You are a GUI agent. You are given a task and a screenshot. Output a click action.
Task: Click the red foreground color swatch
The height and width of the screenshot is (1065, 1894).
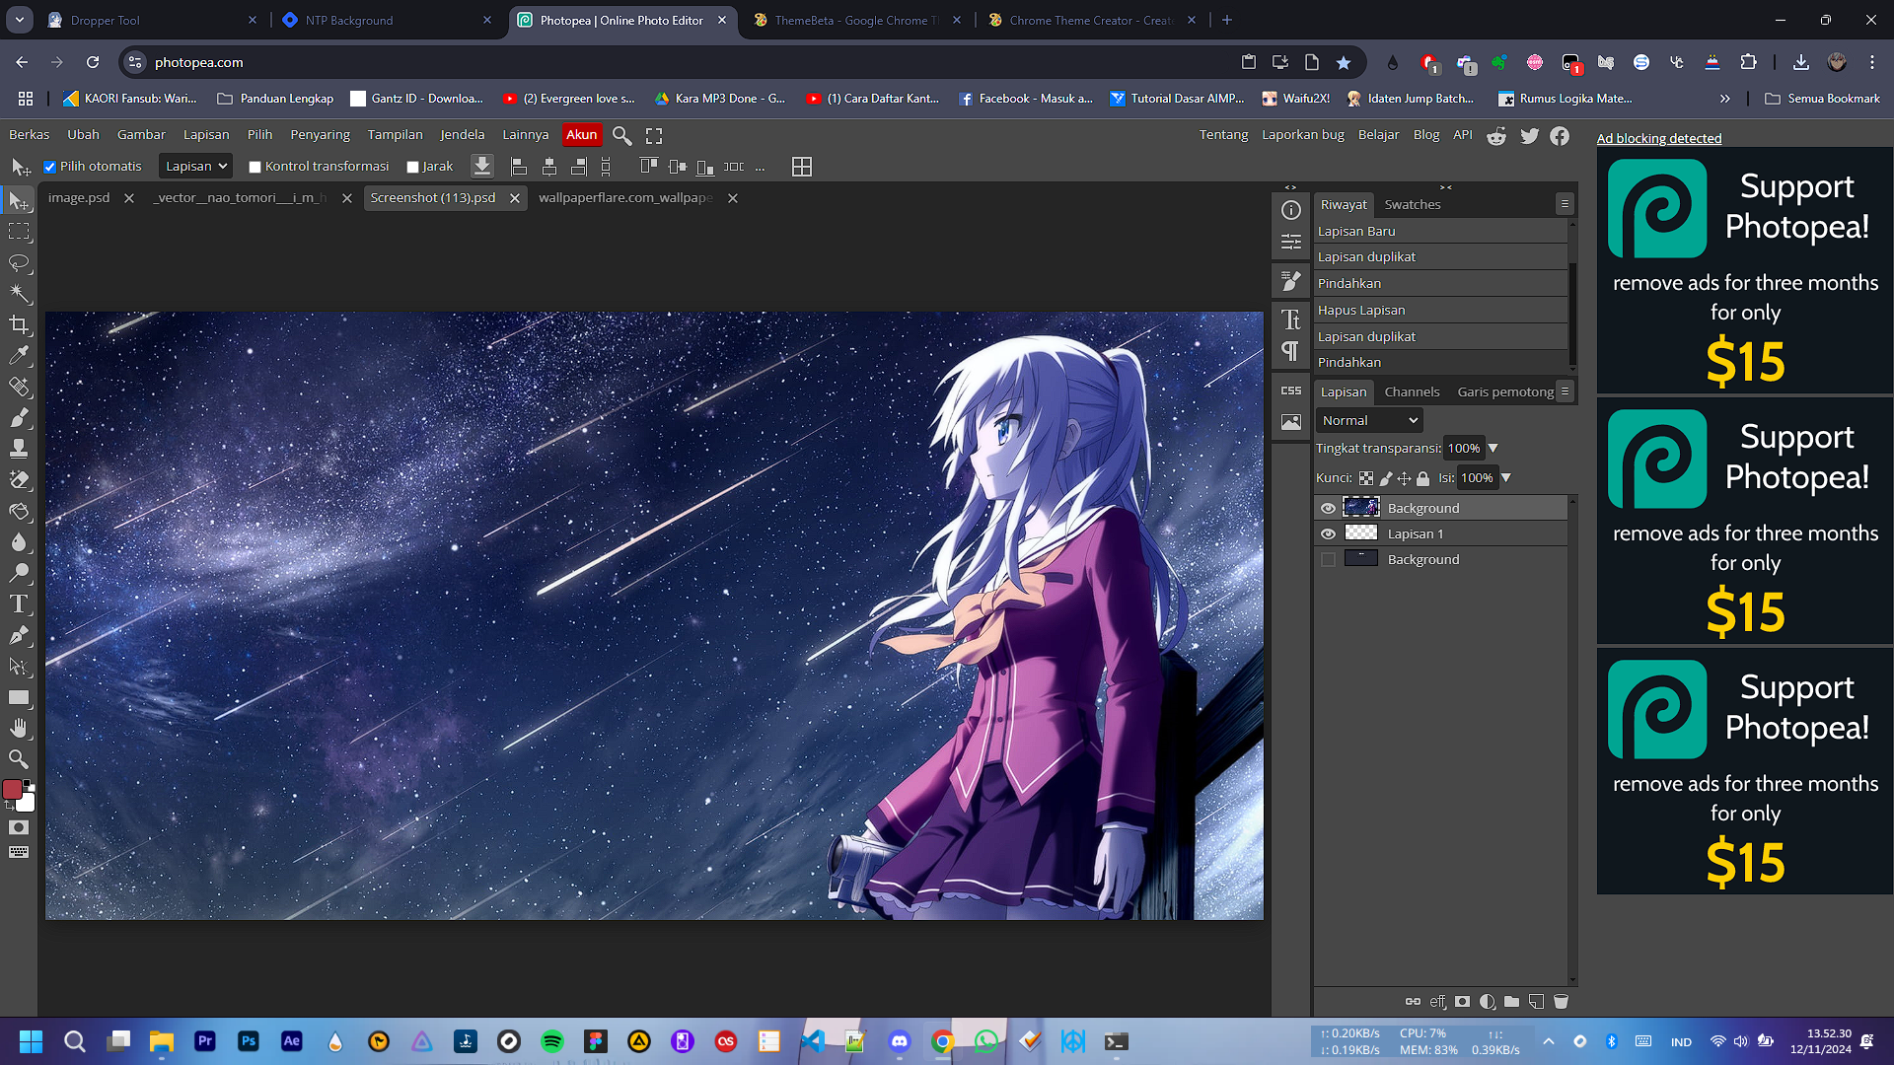pos(13,789)
